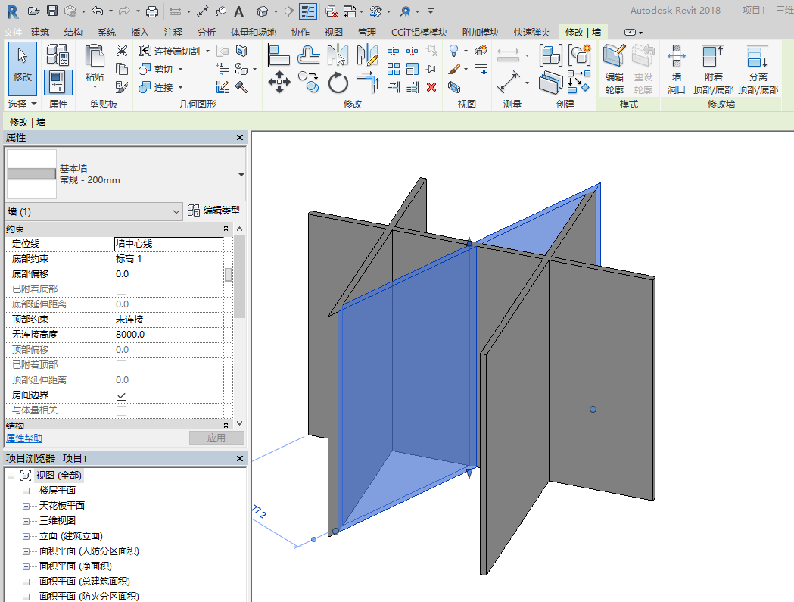The image size is (794, 602).
Task: Expand the 楼层平面 tree node
Action: 26,491
